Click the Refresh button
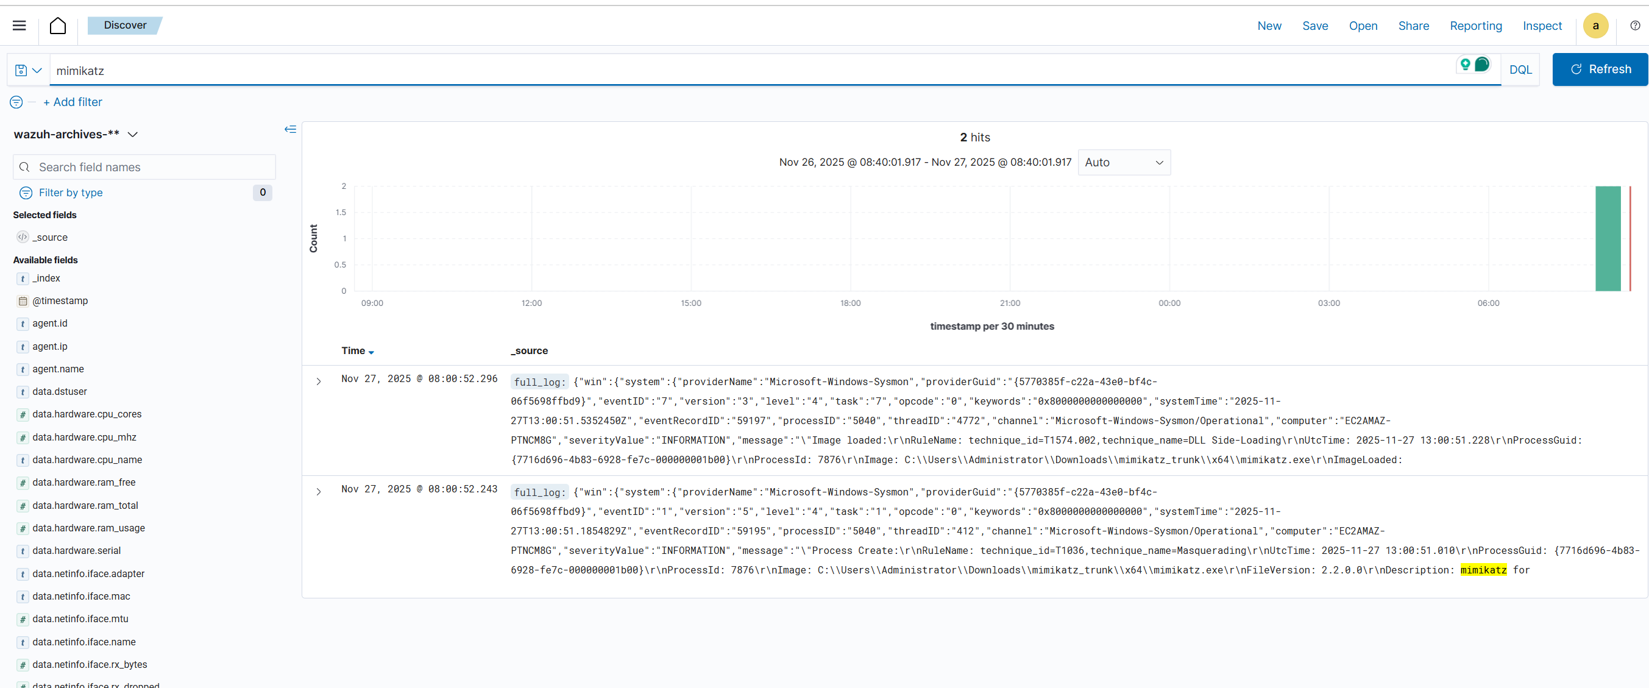 (1600, 69)
